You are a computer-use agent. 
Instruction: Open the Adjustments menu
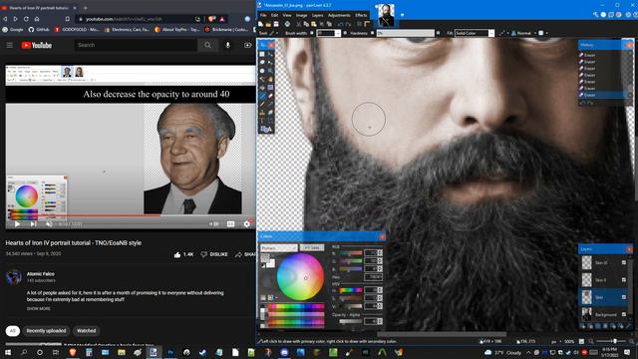tap(339, 15)
